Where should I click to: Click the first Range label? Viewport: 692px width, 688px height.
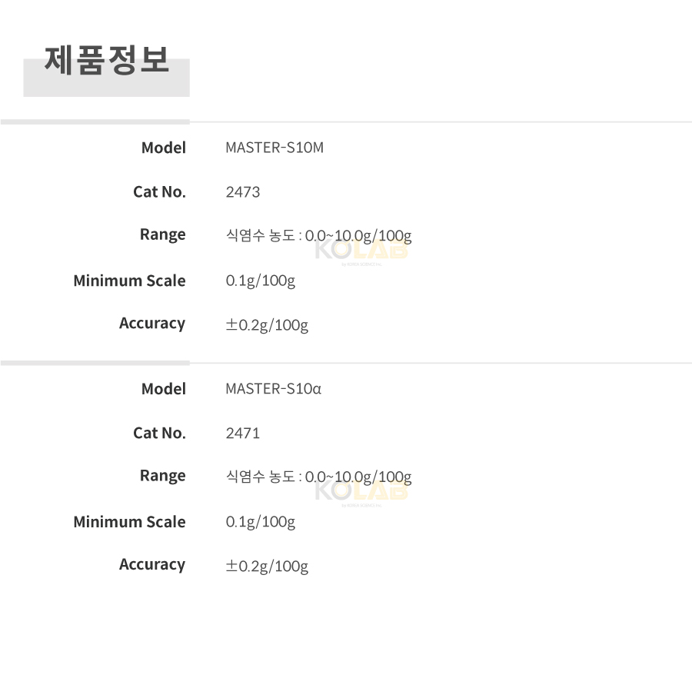tap(163, 234)
